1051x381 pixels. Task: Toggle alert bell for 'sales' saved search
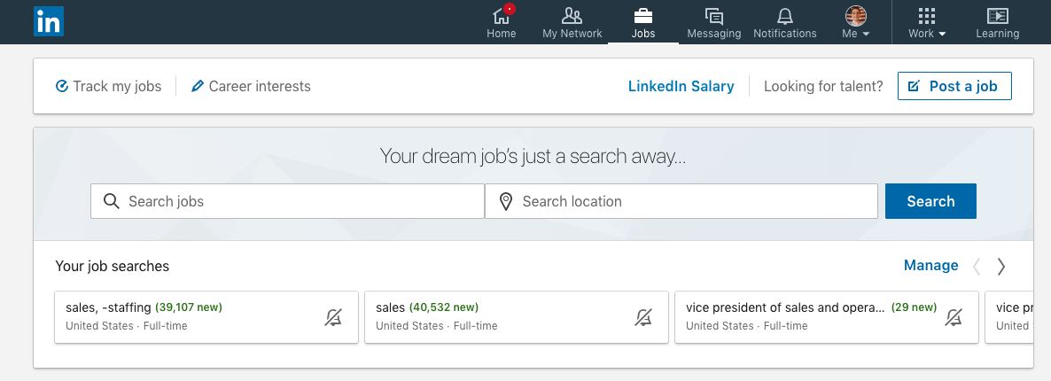(x=643, y=317)
